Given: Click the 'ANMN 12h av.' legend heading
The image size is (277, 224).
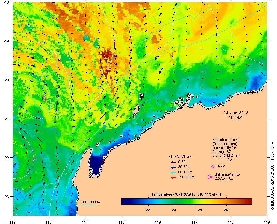Looking at the screenshot, I should pyautogui.click(x=180, y=157).
